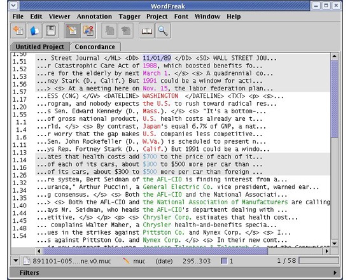The image size is (350, 280).
Task: Click the vertical scrollbar up arrow
Action: (334, 57)
